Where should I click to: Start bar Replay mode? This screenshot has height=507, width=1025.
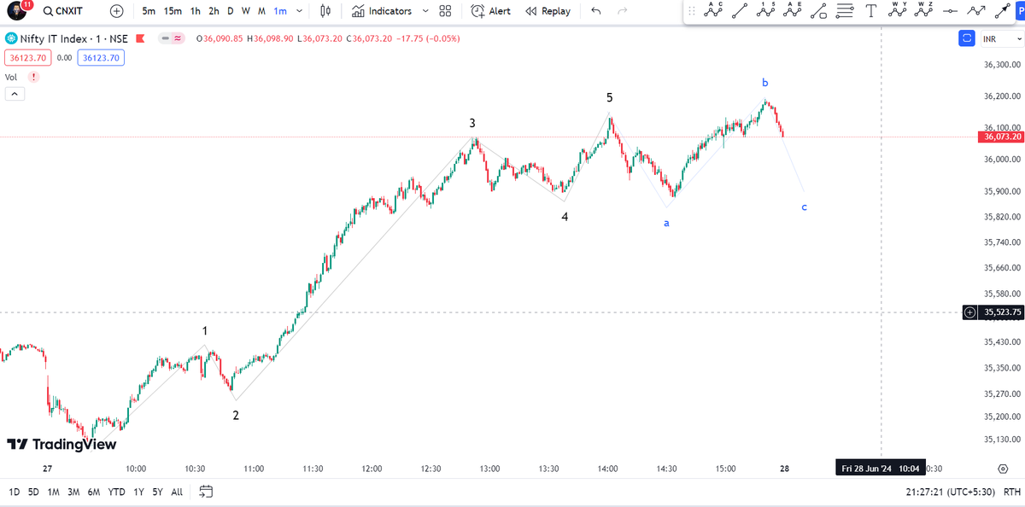point(548,11)
